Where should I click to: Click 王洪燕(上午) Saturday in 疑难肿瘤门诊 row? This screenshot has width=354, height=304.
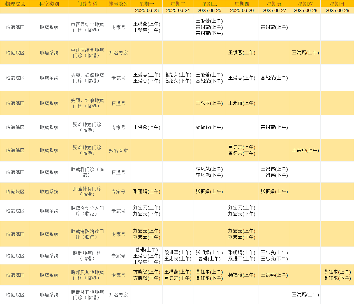click(x=305, y=150)
